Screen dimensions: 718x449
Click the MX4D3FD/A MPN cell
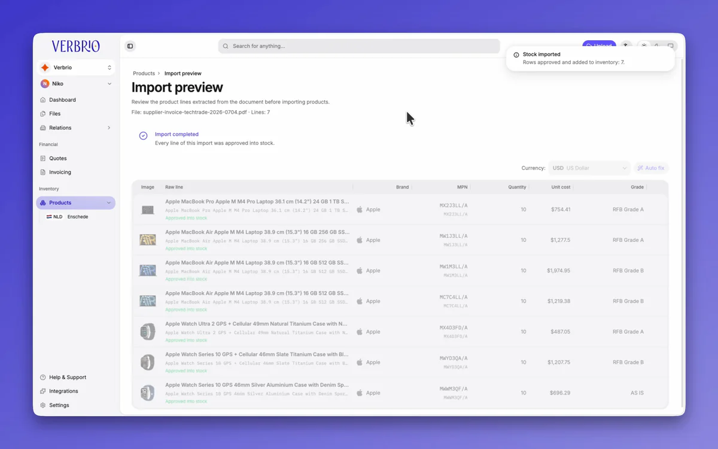(454, 332)
